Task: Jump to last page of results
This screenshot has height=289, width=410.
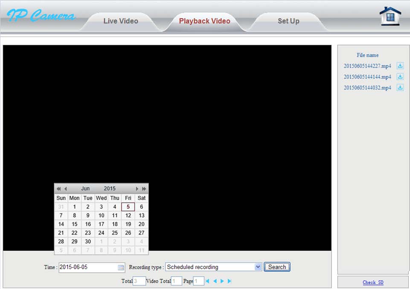Action: click(x=229, y=281)
